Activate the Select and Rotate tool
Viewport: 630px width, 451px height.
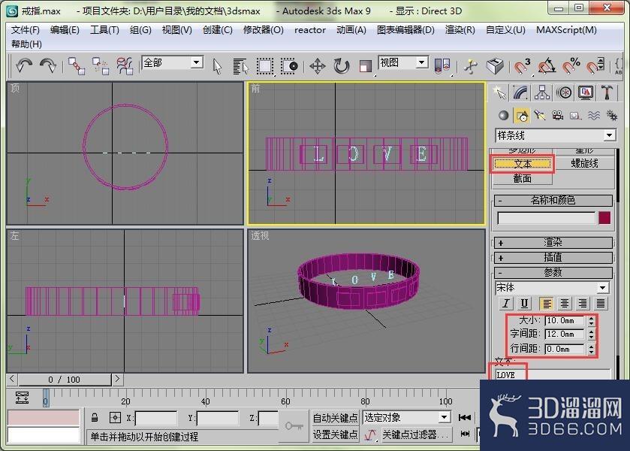(342, 66)
